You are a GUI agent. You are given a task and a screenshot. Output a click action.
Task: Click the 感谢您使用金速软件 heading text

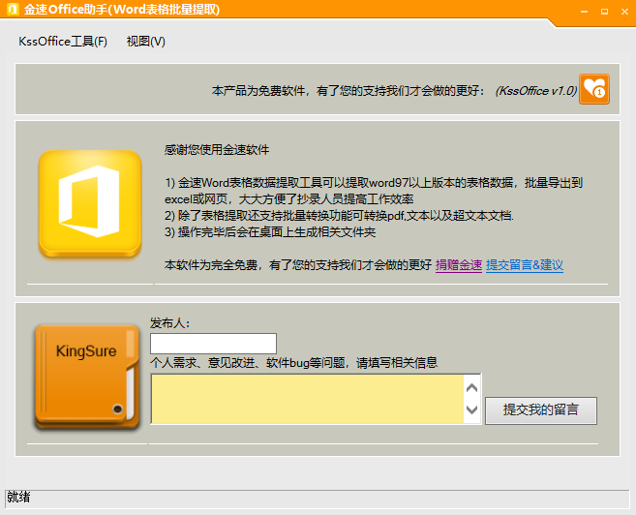(217, 150)
